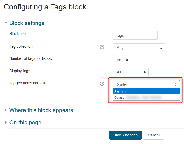Expand the Where this block appears heading
This screenshot has width=184, height=144.
(x=41, y=110)
